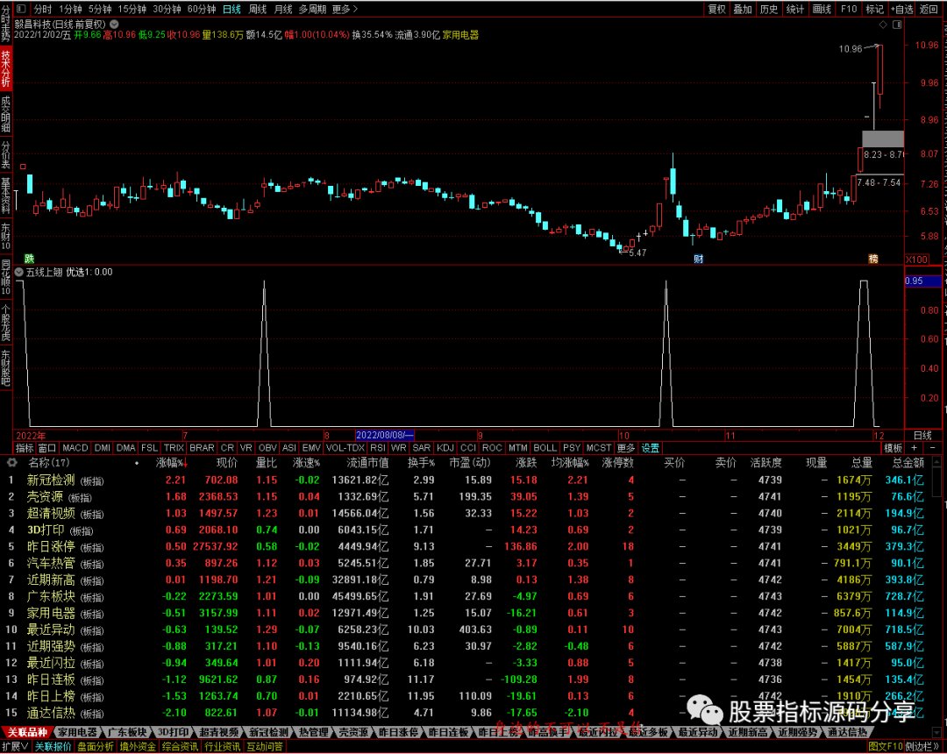The width and height of the screenshot is (947, 754).
Task: Open F10 company info
Action: coord(849,9)
